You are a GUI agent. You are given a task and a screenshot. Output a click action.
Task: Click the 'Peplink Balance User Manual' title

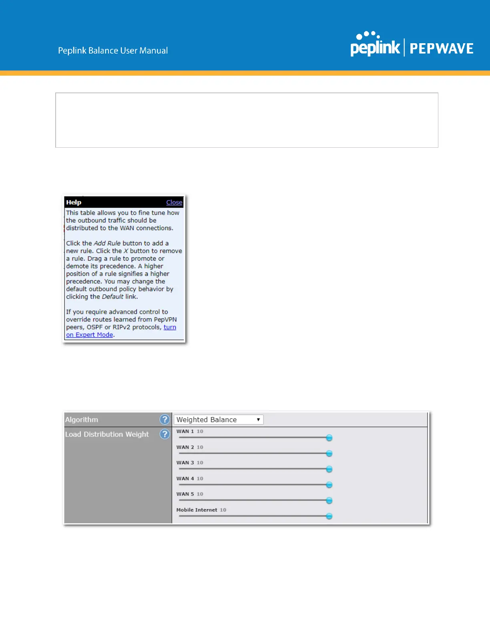113,50
